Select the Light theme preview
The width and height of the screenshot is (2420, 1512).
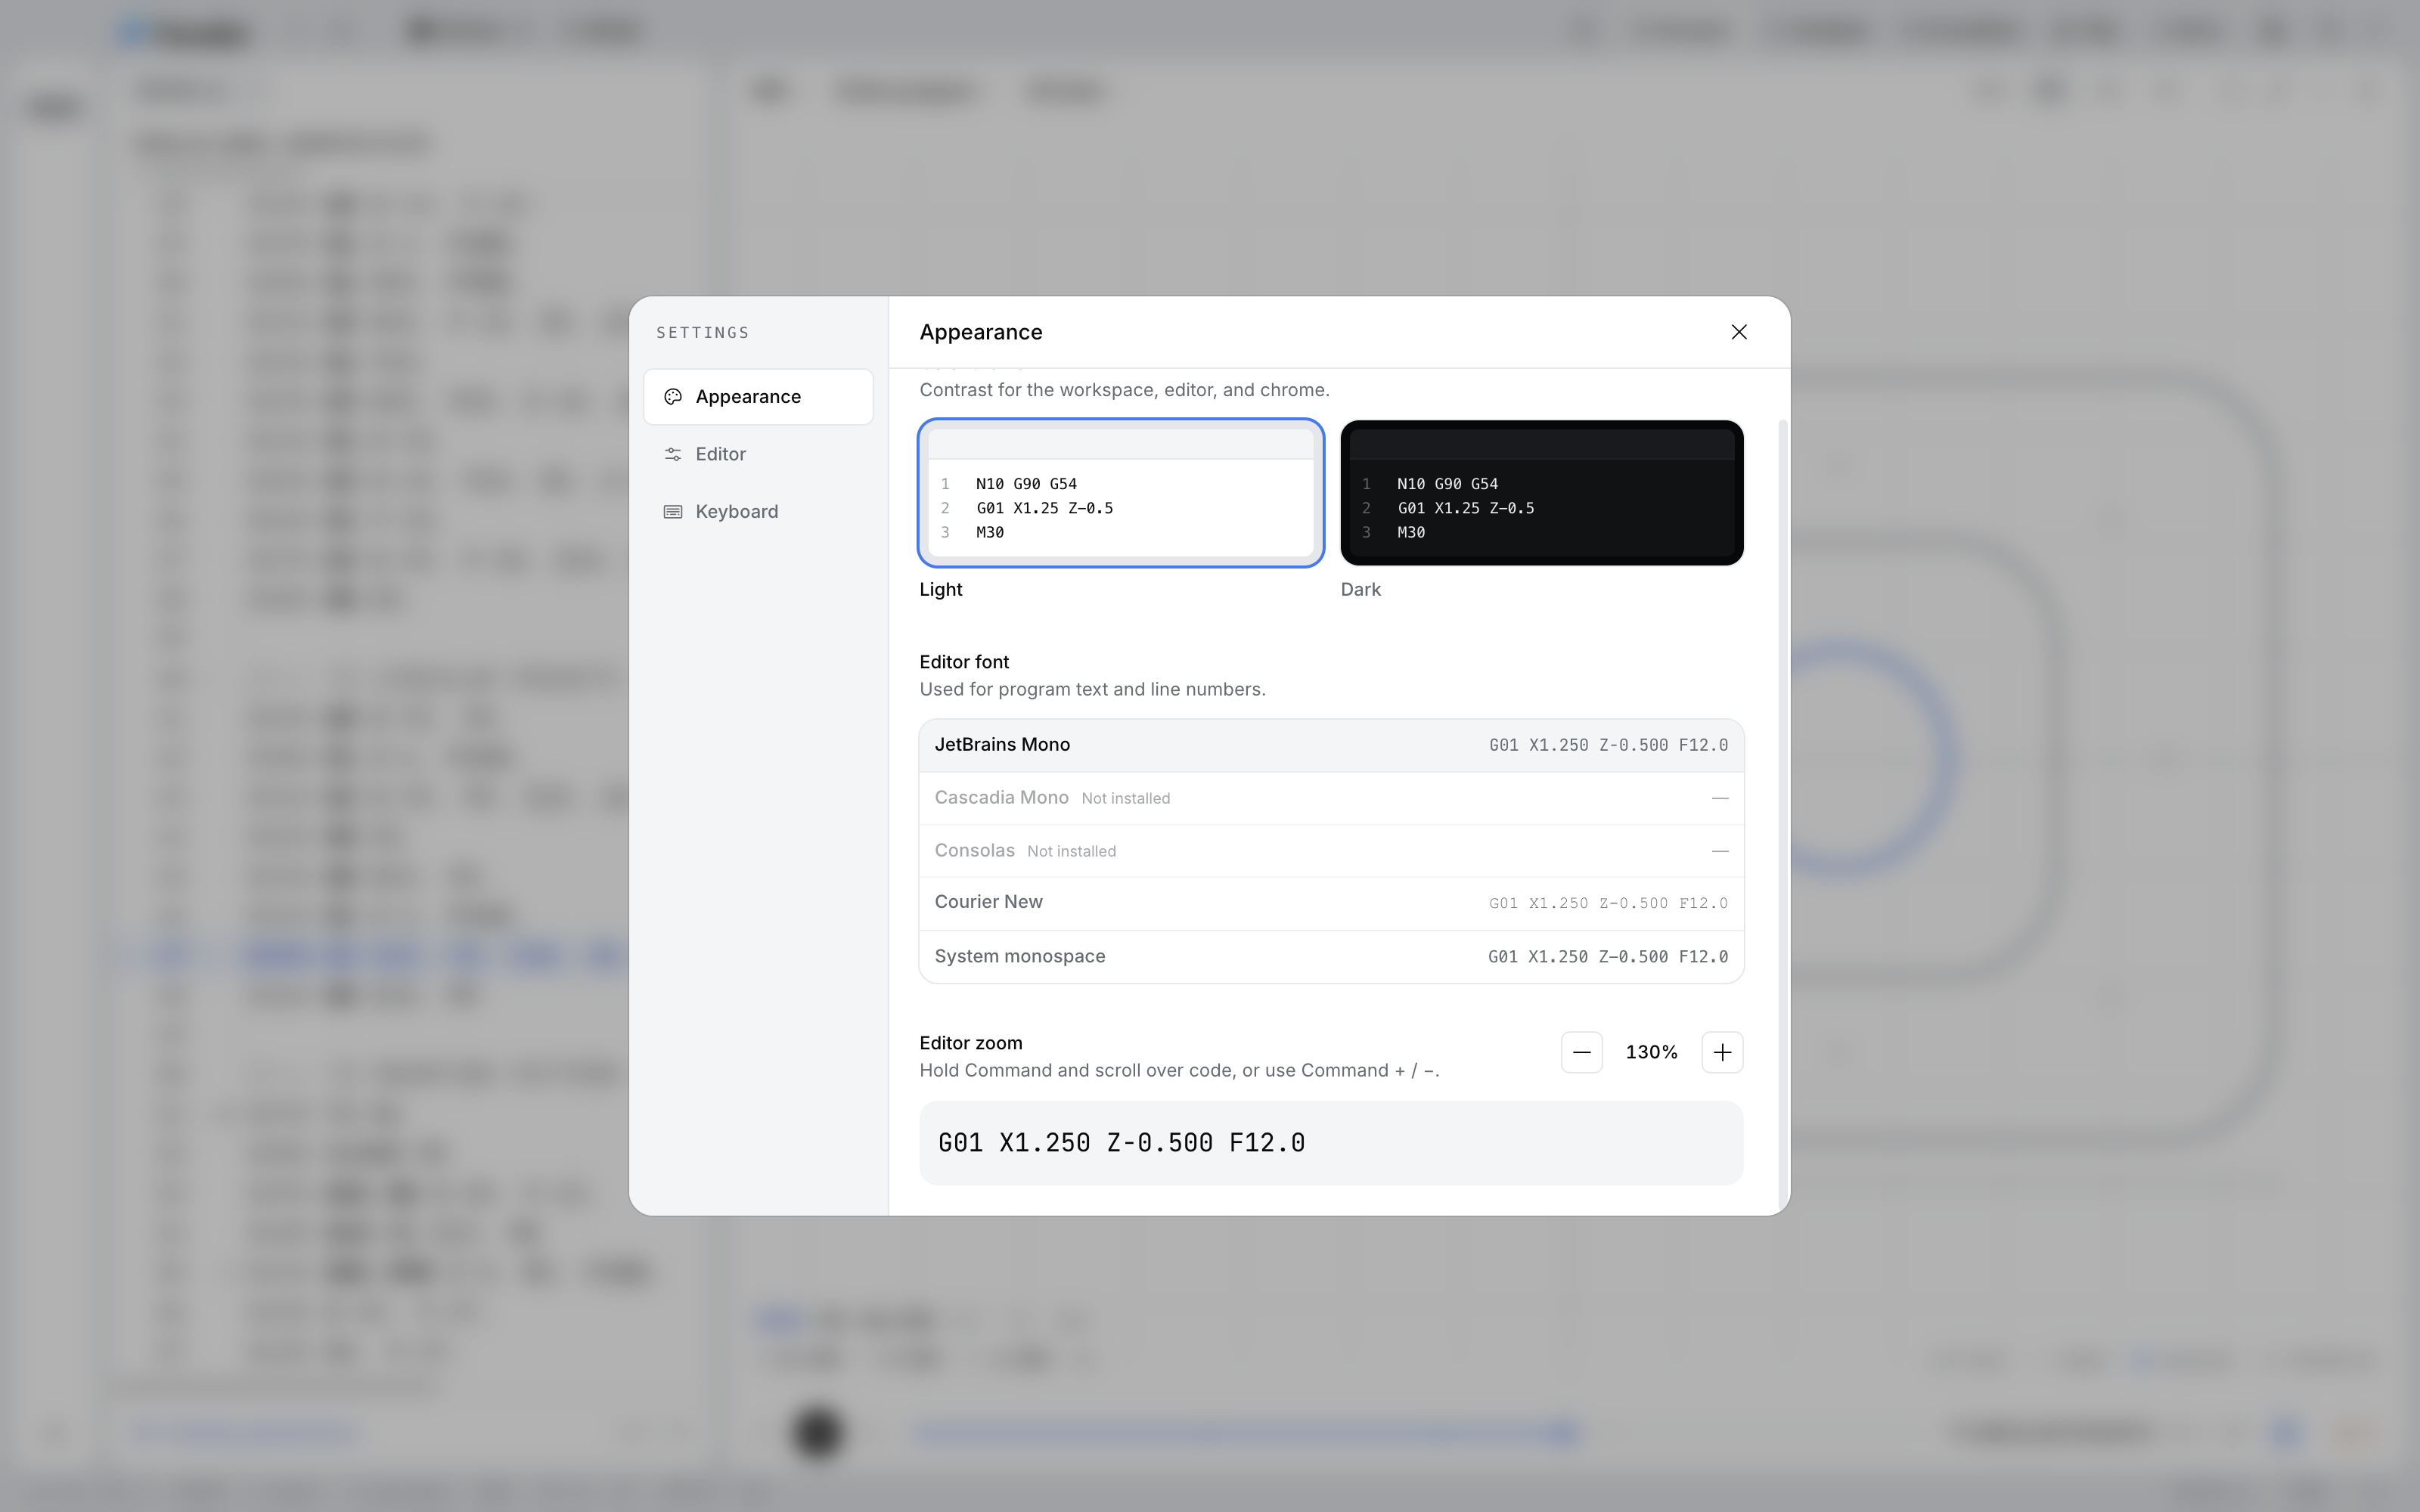(1121, 493)
